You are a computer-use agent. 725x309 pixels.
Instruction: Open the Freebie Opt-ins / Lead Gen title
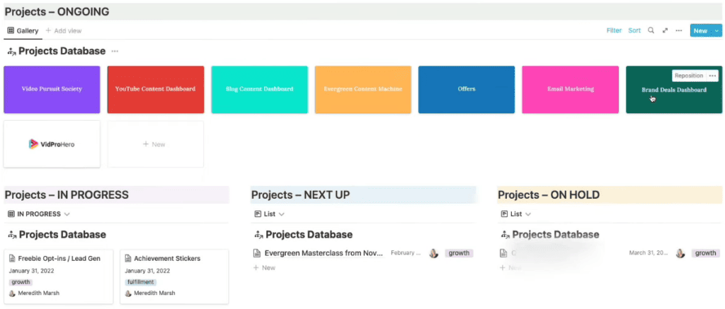pos(59,259)
